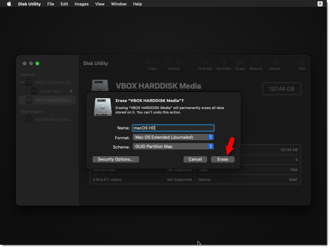
Task: Click the Mount toolbar icon
Action: click(x=275, y=62)
